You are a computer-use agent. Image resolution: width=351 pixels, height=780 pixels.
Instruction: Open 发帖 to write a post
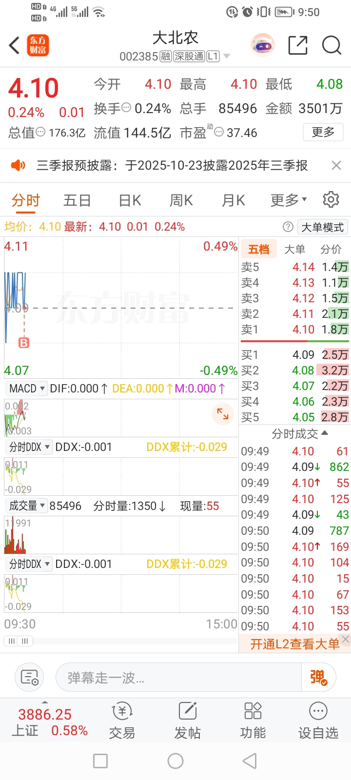(188, 721)
